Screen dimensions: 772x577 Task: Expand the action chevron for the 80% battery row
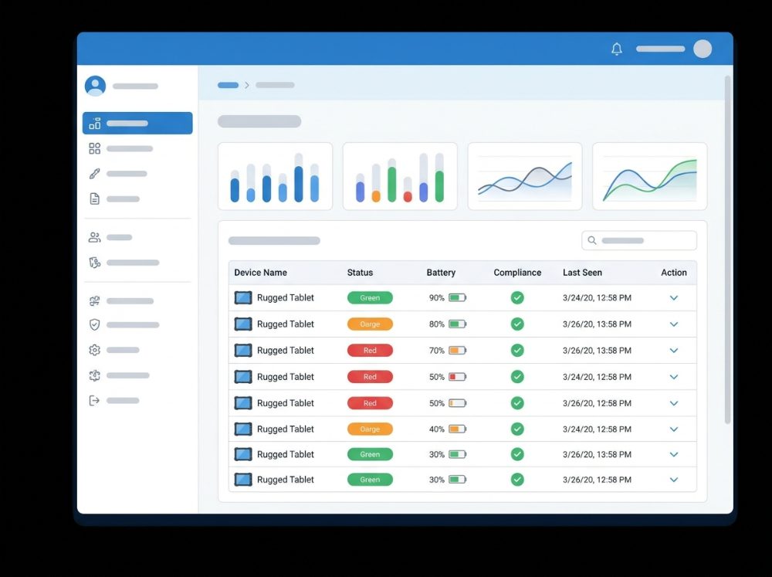[674, 324]
